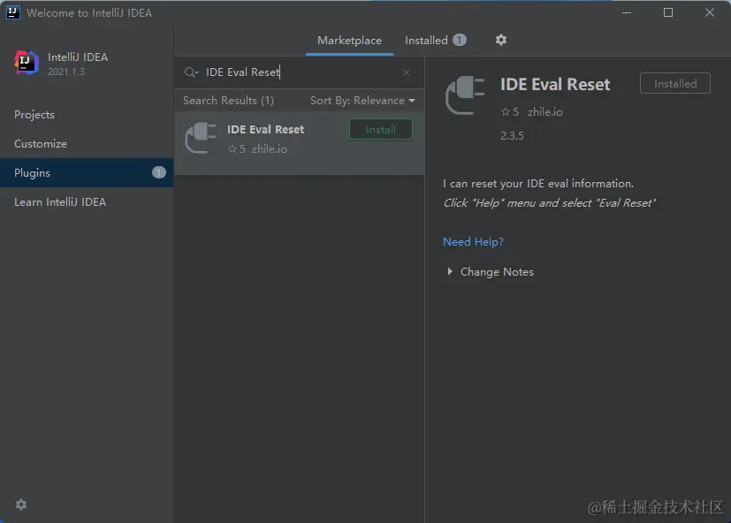Click vendor zhile.io in details pane
The height and width of the screenshot is (523, 731).
545,112
